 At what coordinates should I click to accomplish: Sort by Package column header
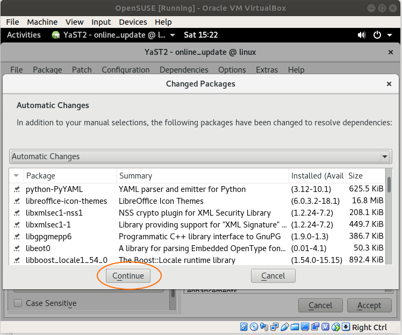coord(70,176)
